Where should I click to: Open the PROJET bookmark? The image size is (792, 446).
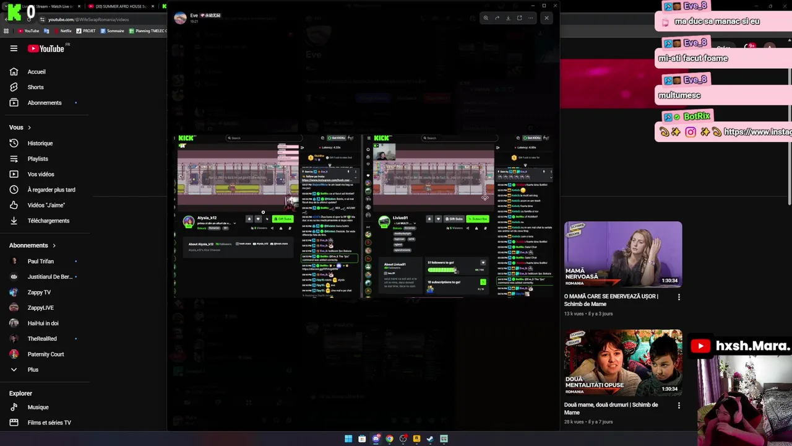85,31
